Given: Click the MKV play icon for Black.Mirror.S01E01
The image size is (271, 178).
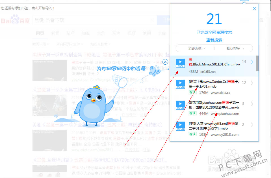Looking at the screenshot, I should click(180, 63).
